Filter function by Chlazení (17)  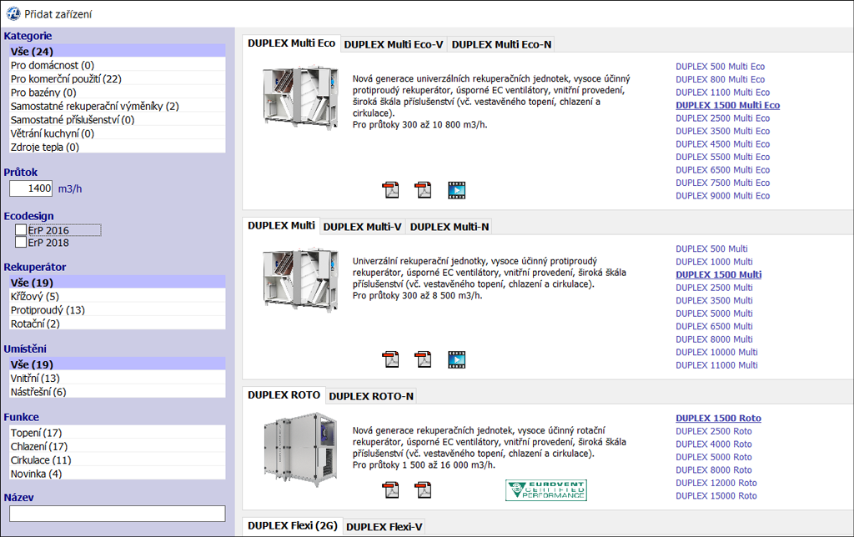(x=117, y=446)
